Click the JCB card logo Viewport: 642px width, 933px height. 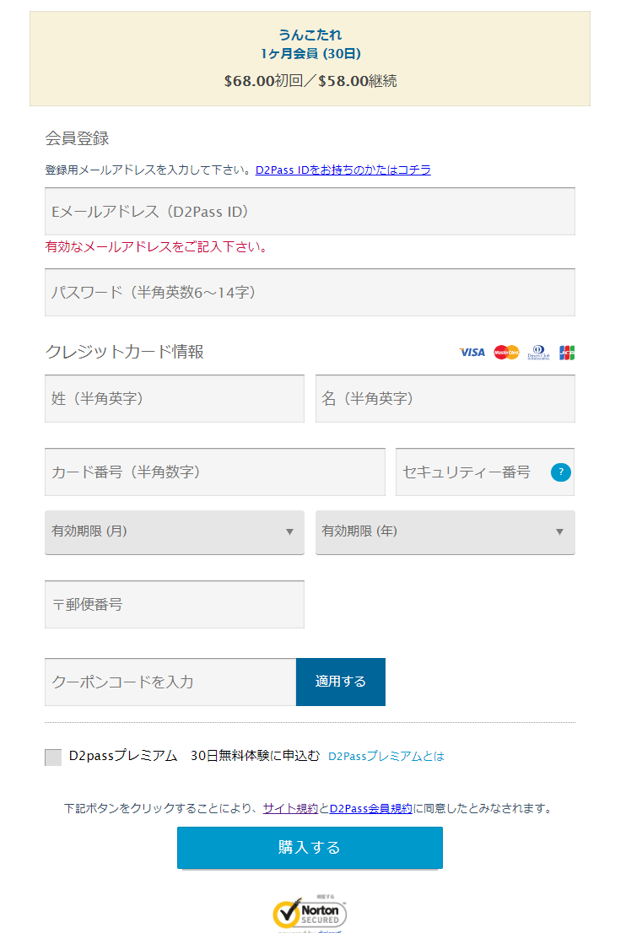(567, 353)
